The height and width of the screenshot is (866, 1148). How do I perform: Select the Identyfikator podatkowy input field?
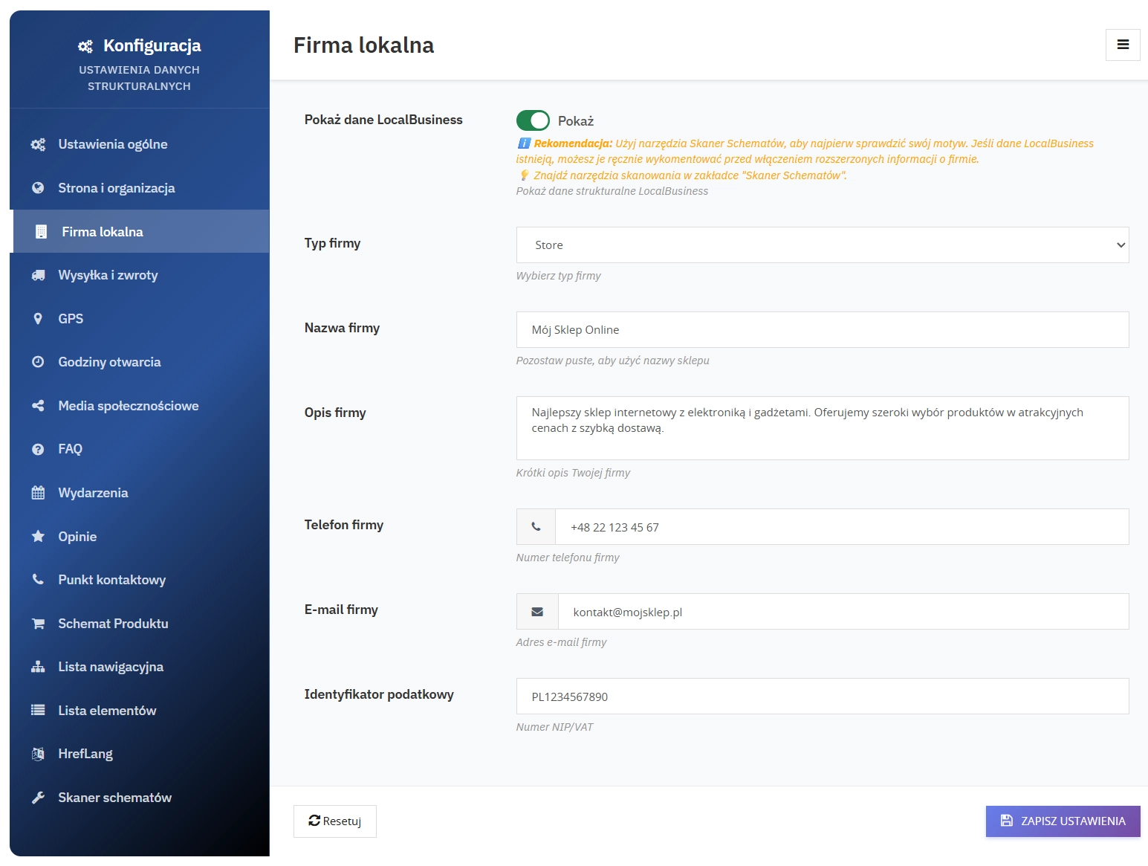[x=822, y=697]
